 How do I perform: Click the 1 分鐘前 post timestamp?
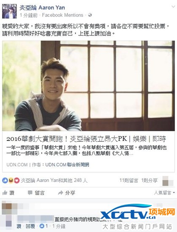[29, 15]
